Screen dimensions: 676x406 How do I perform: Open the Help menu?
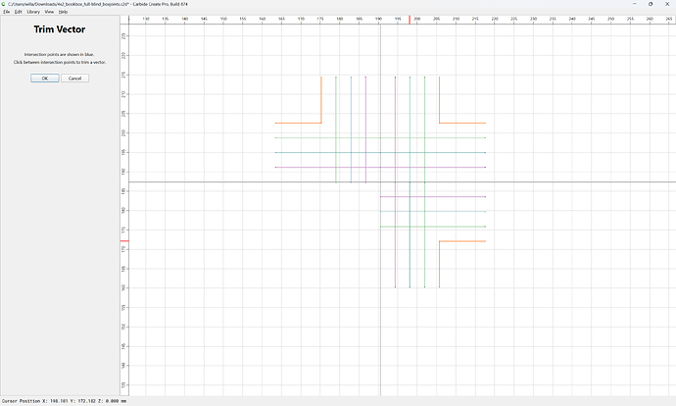(x=63, y=12)
